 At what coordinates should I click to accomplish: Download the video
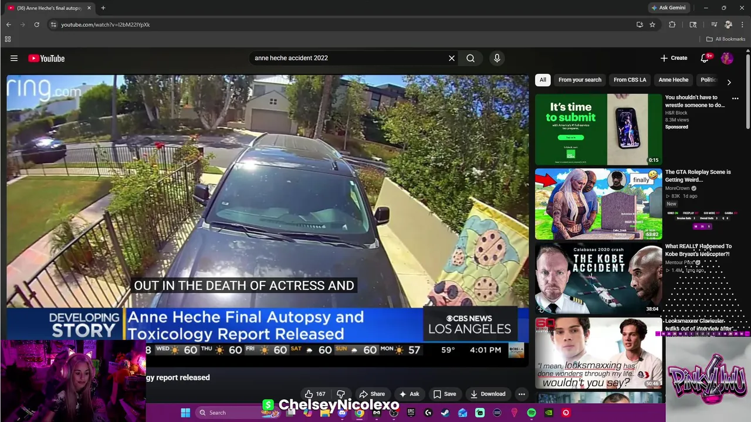click(x=488, y=394)
